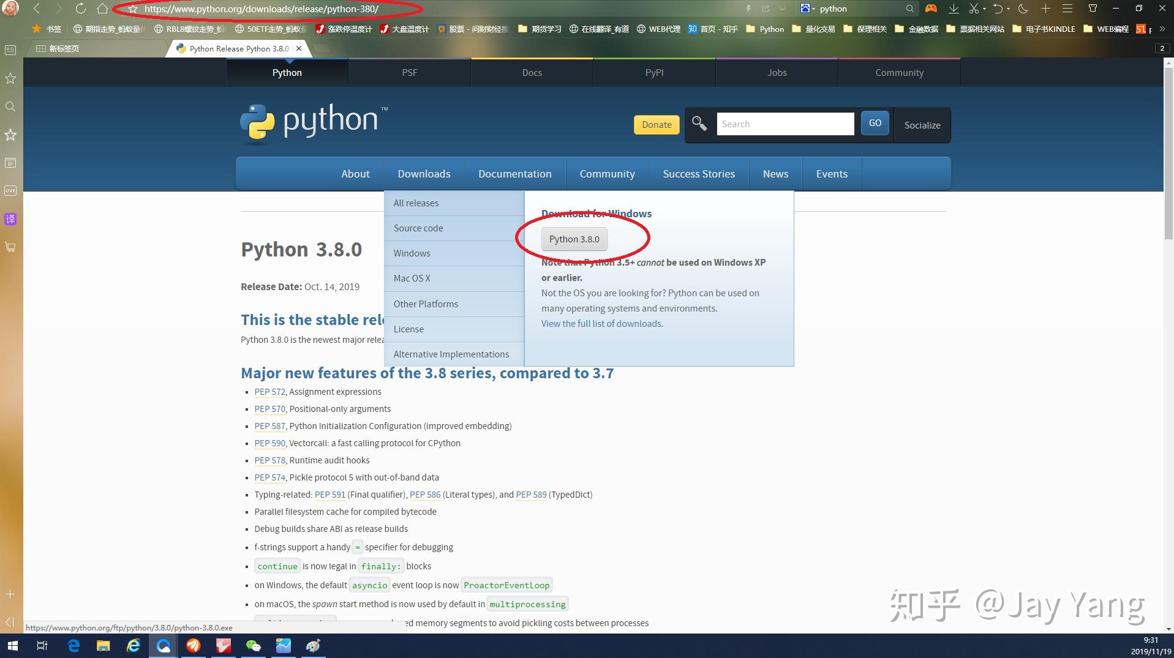
Task: Open the downloads icon in the browser toolbar
Action: (x=954, y=9)
